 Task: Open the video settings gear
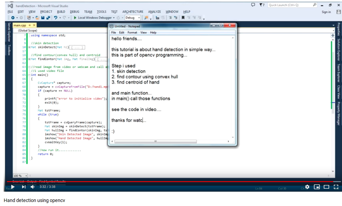307,187
